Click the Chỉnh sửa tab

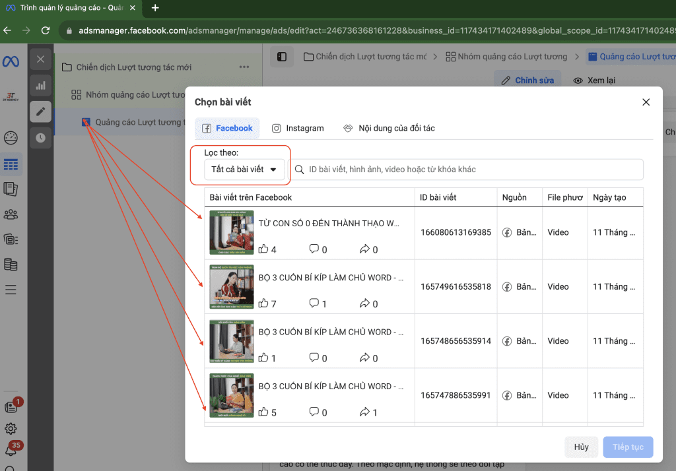pyautogui.click(x=527, y=80)
